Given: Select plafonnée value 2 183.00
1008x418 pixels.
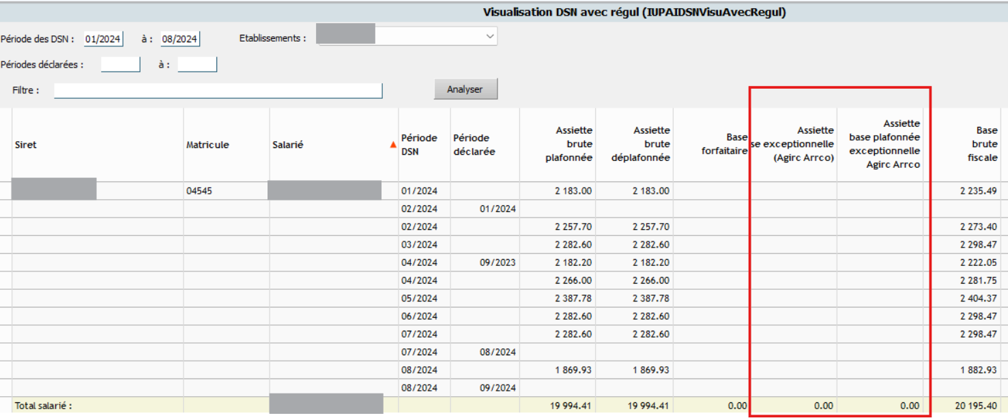Looking at the screenshot, I should [573, 191].
